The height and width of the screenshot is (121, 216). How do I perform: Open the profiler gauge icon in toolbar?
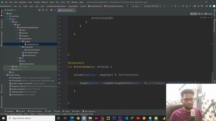[183, 6]
